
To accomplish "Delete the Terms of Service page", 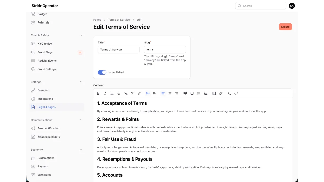I will point(285,27).
